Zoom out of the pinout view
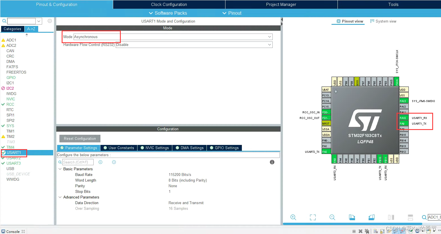Screen dimensions: 441x234 tap(332, 217)
